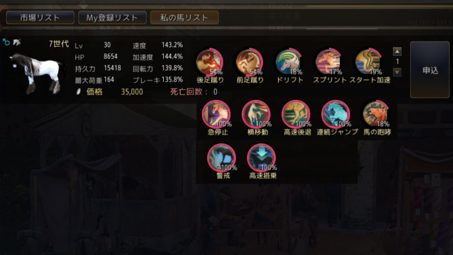Open the My登録リスト tab
This screenshot has width=453, height=255.
(112, 18)
